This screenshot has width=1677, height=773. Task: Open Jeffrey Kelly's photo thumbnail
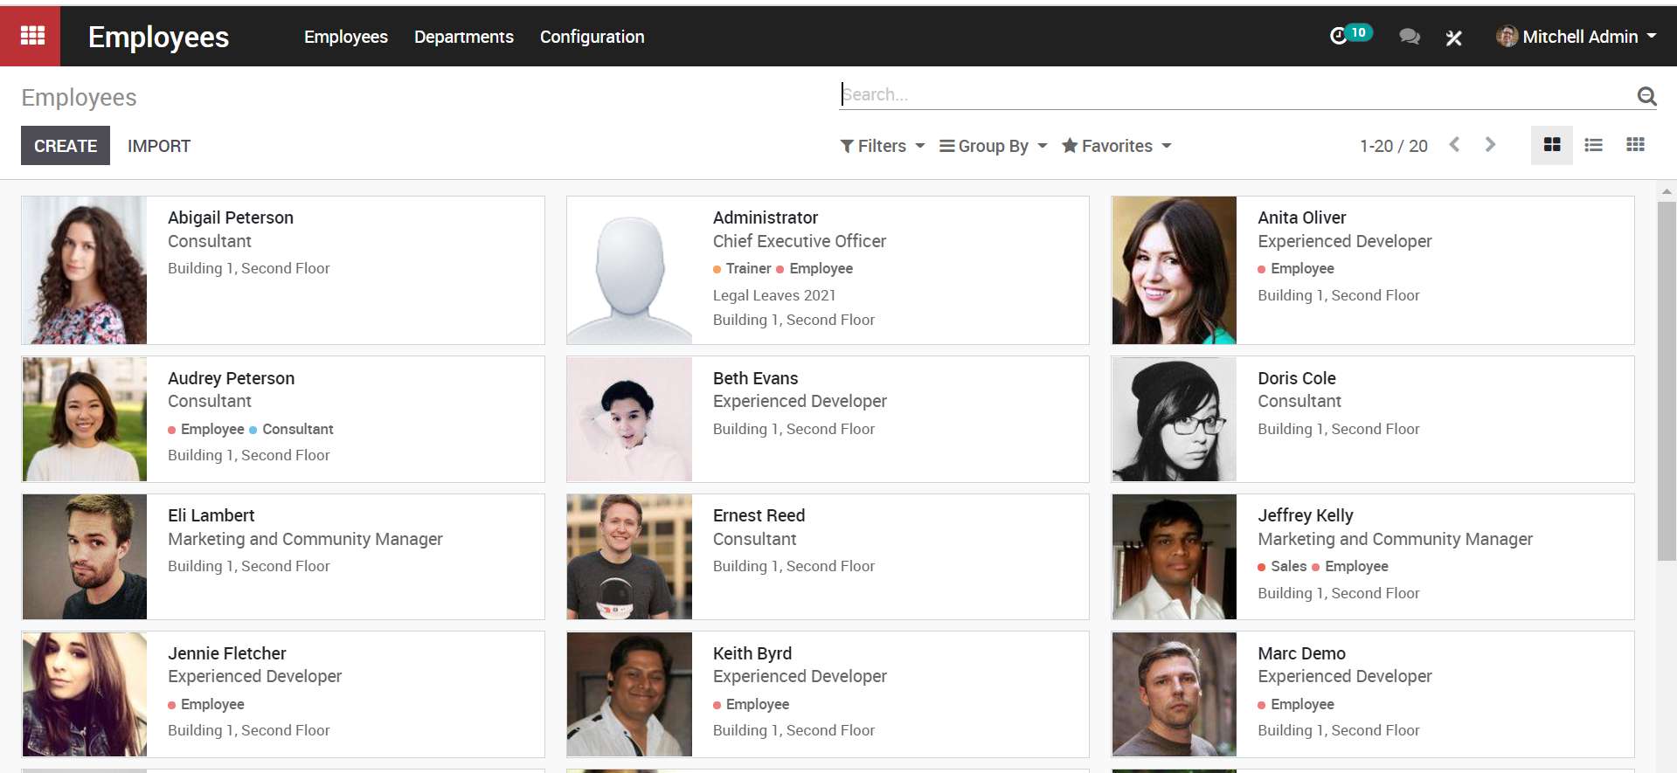[x=1174, y=557]
